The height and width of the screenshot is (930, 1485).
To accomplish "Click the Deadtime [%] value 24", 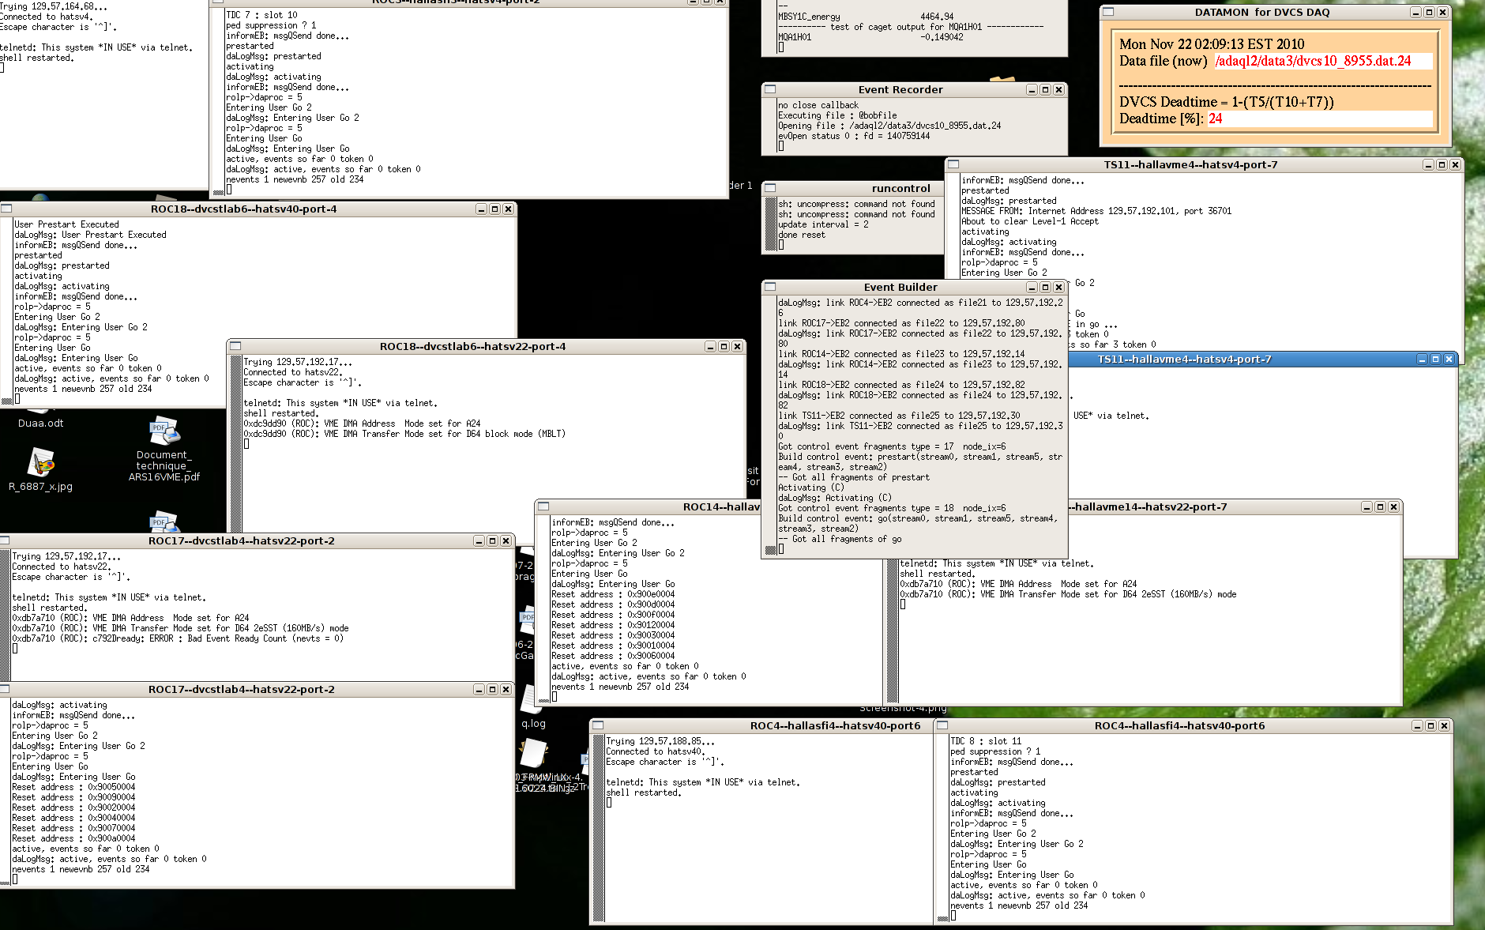I will (1215, 119).
